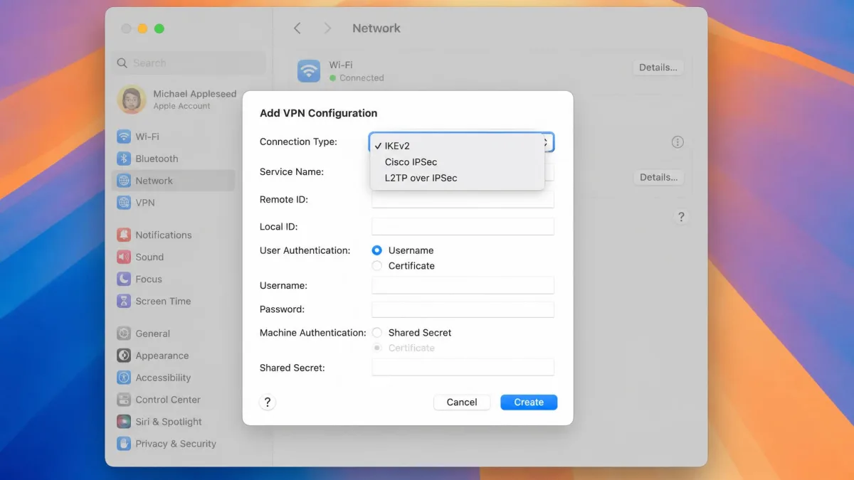Open Appearance icon in sidebar

click(124, 356)
